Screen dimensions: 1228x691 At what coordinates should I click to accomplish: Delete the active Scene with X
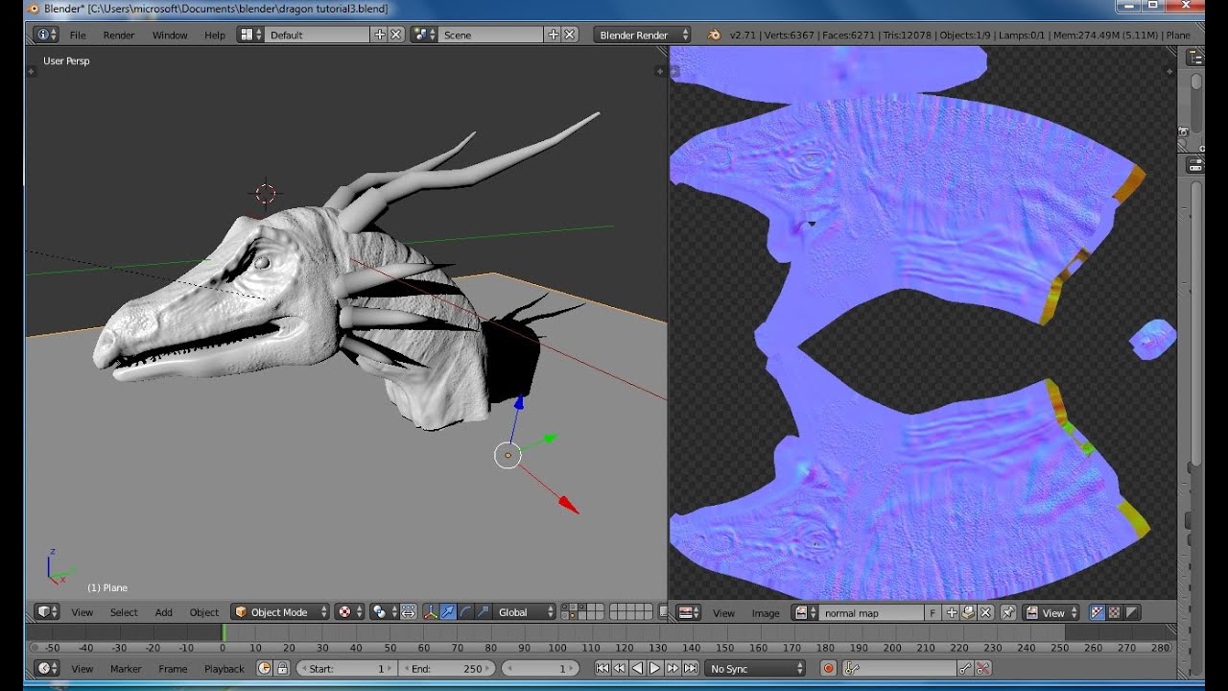570,35
